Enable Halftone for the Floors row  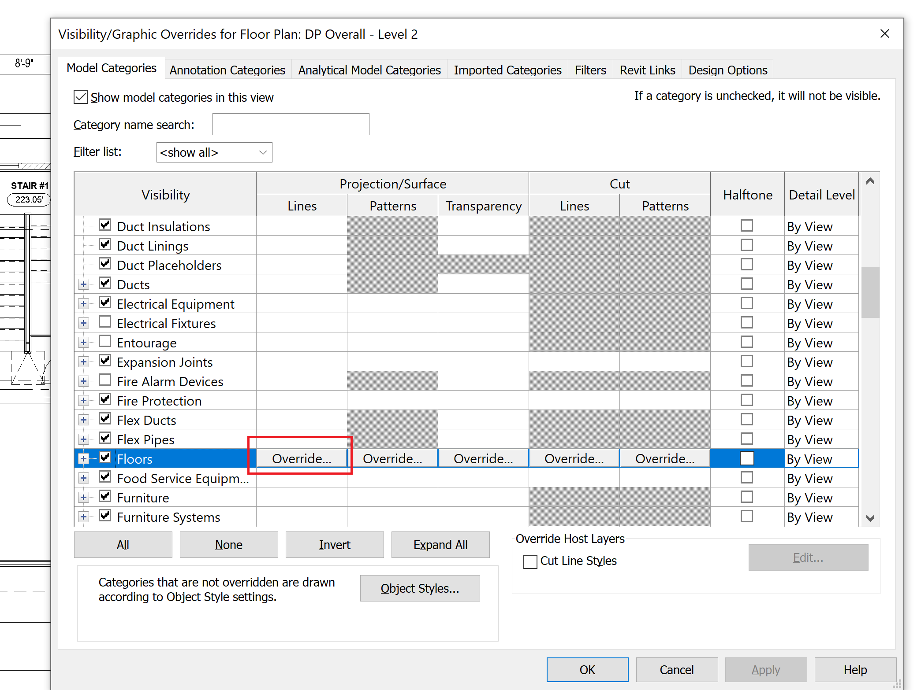[746, 458]
